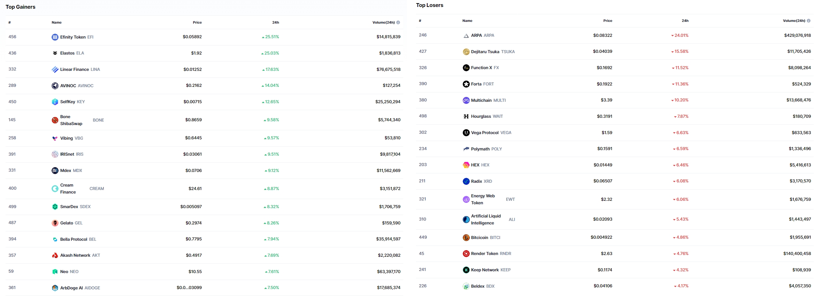
Task: Click Top Gainers Volume(24h) info icon
Action: click(398, 23)
